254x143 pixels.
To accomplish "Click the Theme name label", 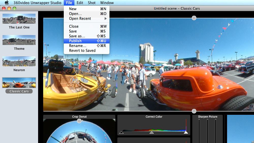I will tap(19, 49).
